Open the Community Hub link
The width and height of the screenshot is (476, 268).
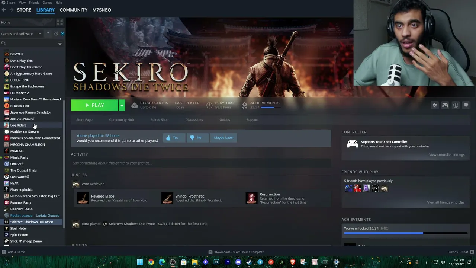(x=121, y=120)
